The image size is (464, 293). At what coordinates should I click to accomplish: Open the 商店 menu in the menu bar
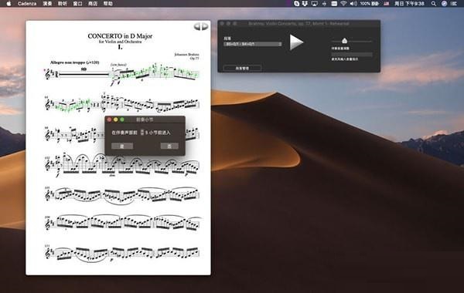click(93, 4)
